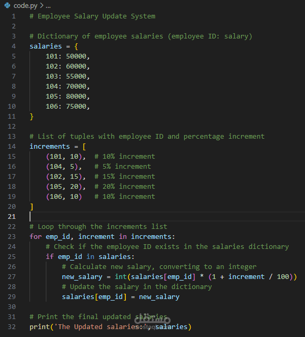
Task: Click the 'print' function on line 32
Action: pos(40,327)
